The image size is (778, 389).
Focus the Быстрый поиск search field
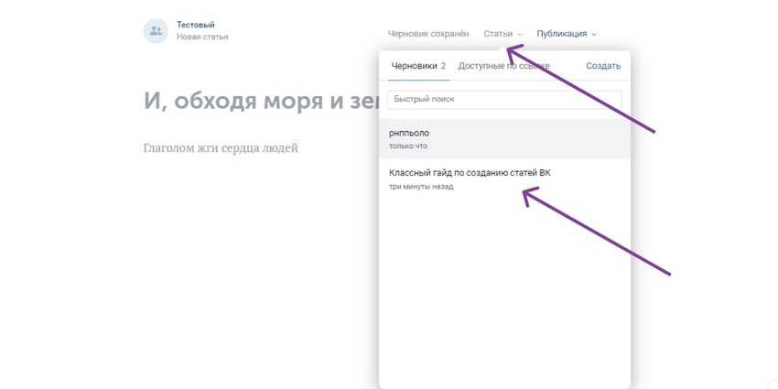504,99
